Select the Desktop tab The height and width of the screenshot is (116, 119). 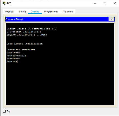click(35, 11)
